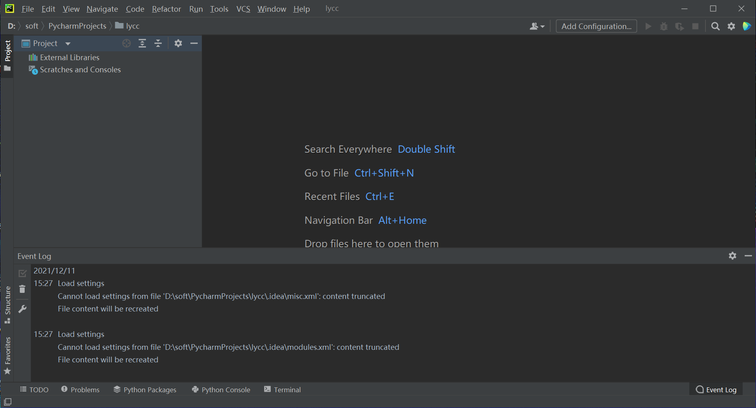Open the user account dropdown near Add Configuration
Image resolution: width=756 pixels, height=408 pixels.
(x=537, y=26)
